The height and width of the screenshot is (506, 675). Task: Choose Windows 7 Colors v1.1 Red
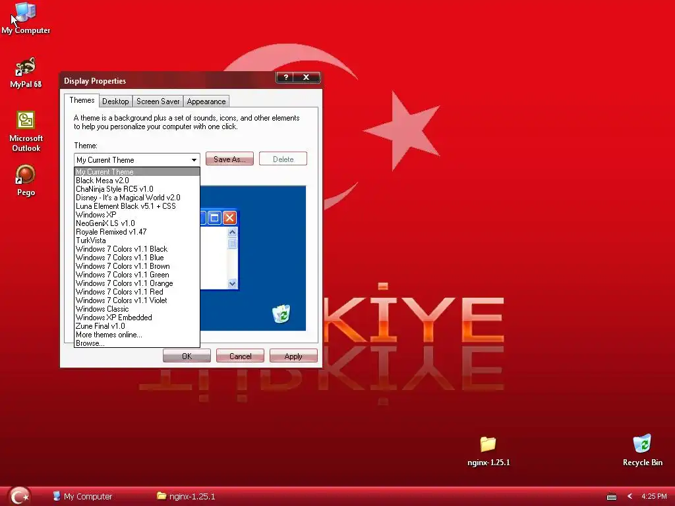click(x=137, y=292)
